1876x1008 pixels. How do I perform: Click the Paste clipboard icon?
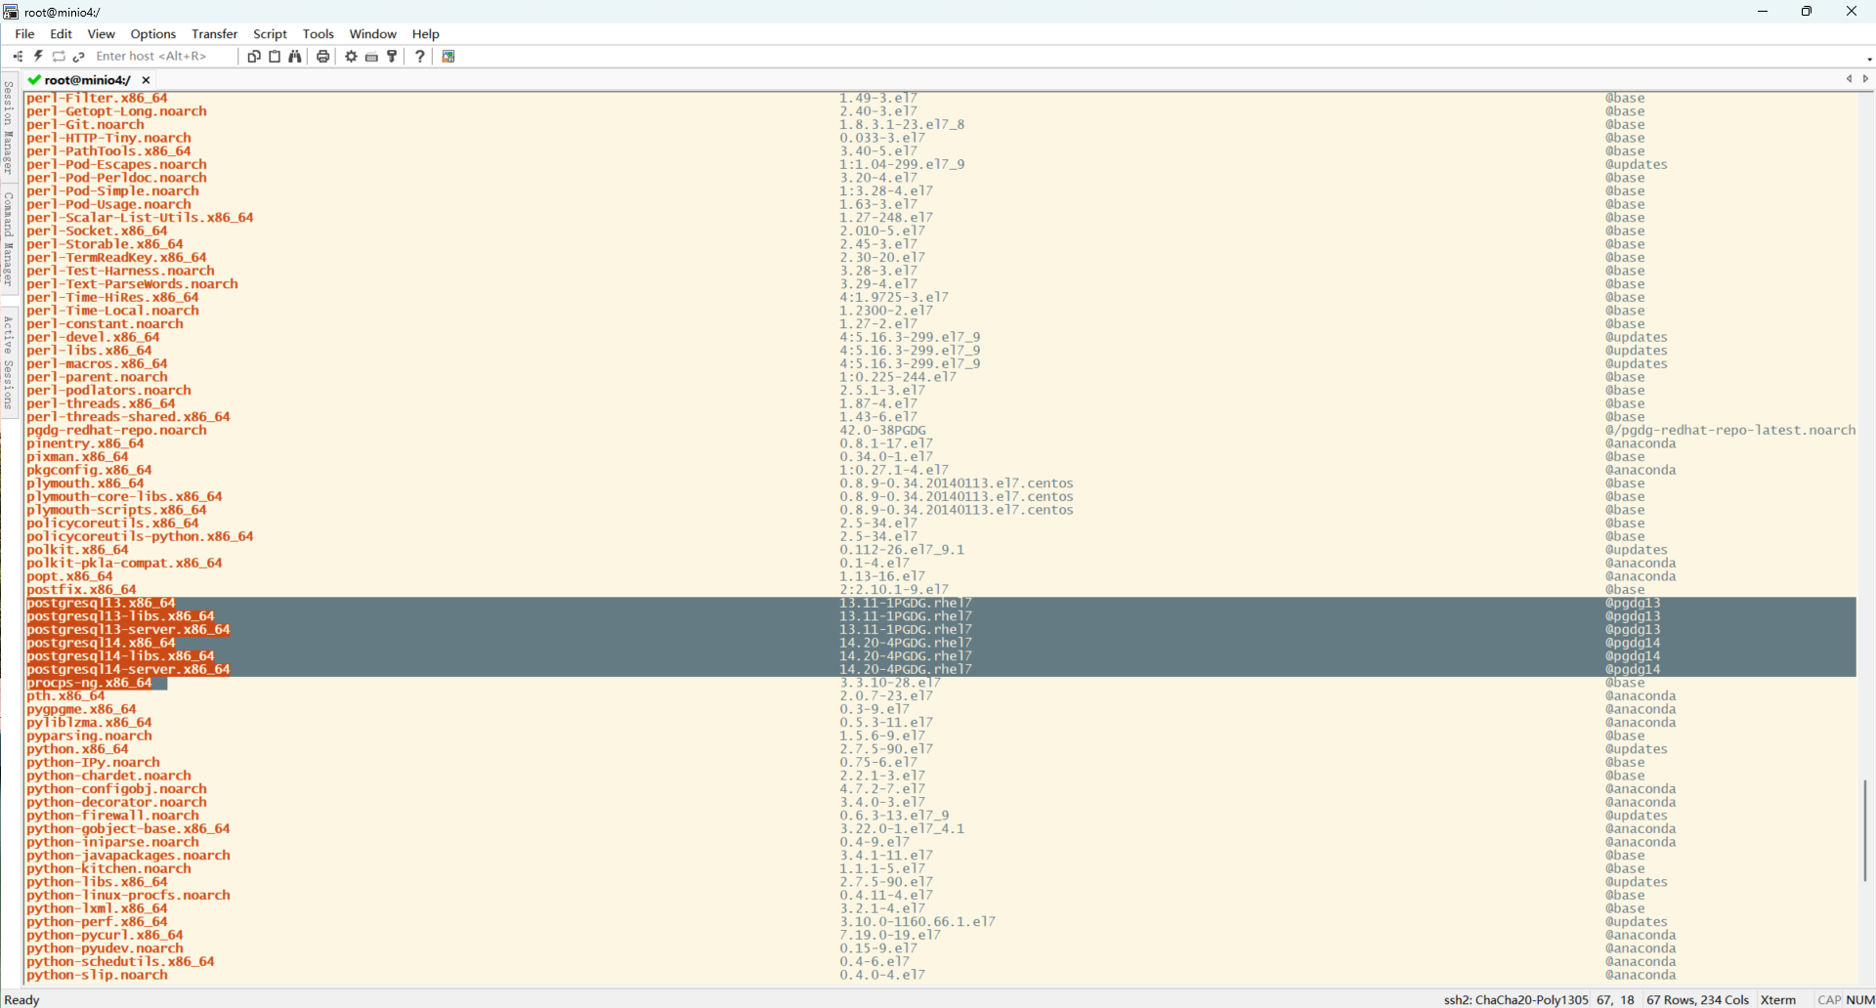tap(275, 57)
